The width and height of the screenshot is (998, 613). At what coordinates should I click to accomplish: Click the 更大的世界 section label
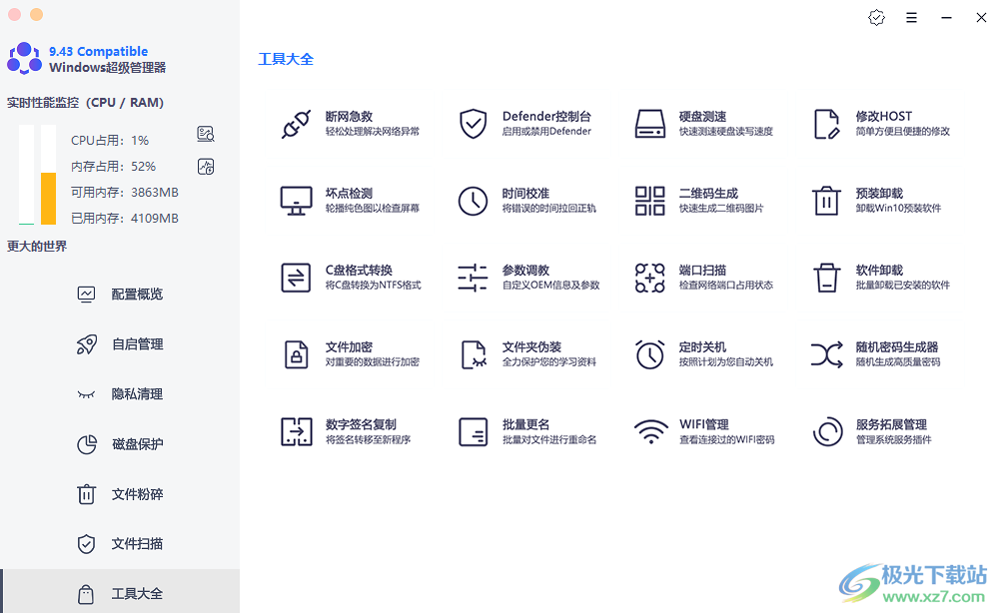point(37,247)
